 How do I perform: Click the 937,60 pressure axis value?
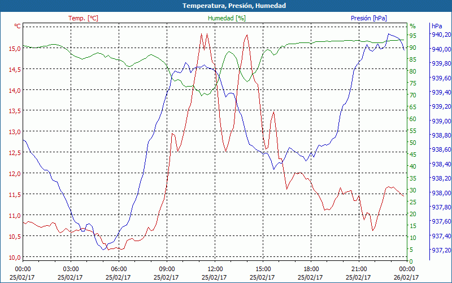(x=440, y=221)
